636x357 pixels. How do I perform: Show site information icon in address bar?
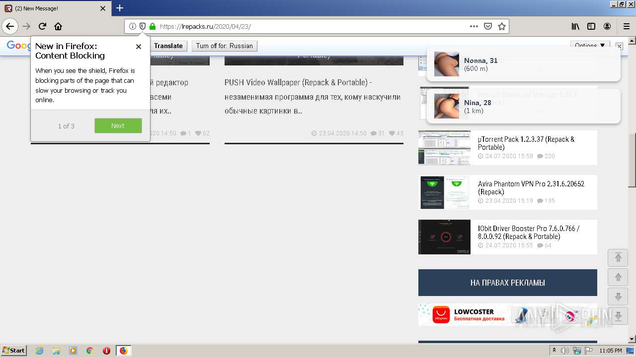tap(133, 26)
